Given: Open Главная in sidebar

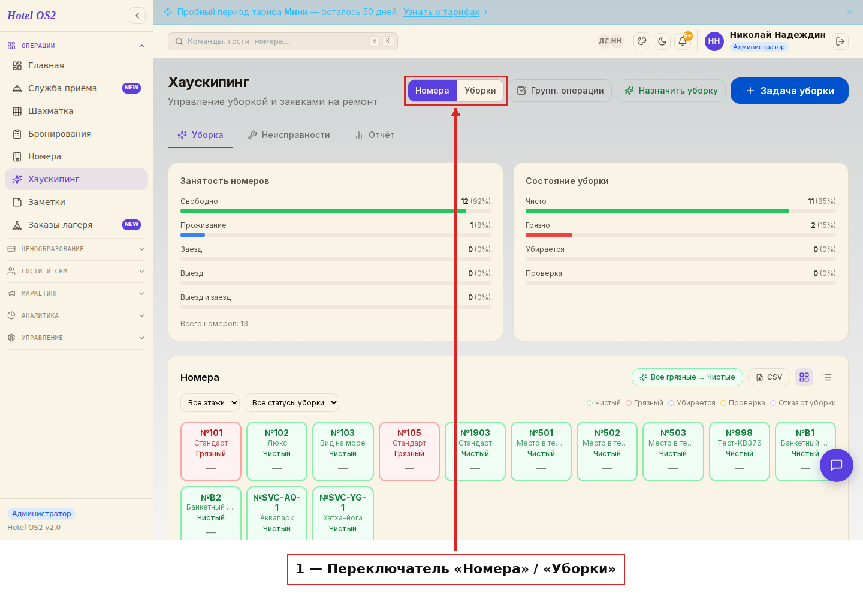Looking at the screenshot, I should 76,65.
